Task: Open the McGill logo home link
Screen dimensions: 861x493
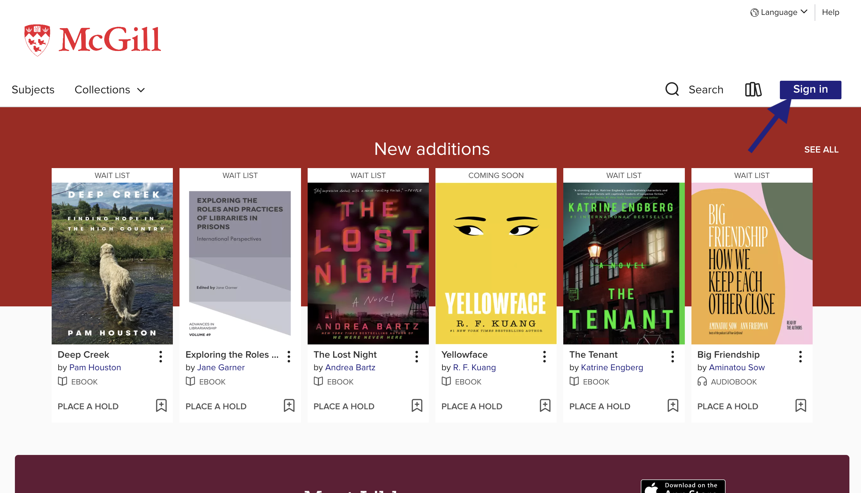Action: [x=92, y=40]
